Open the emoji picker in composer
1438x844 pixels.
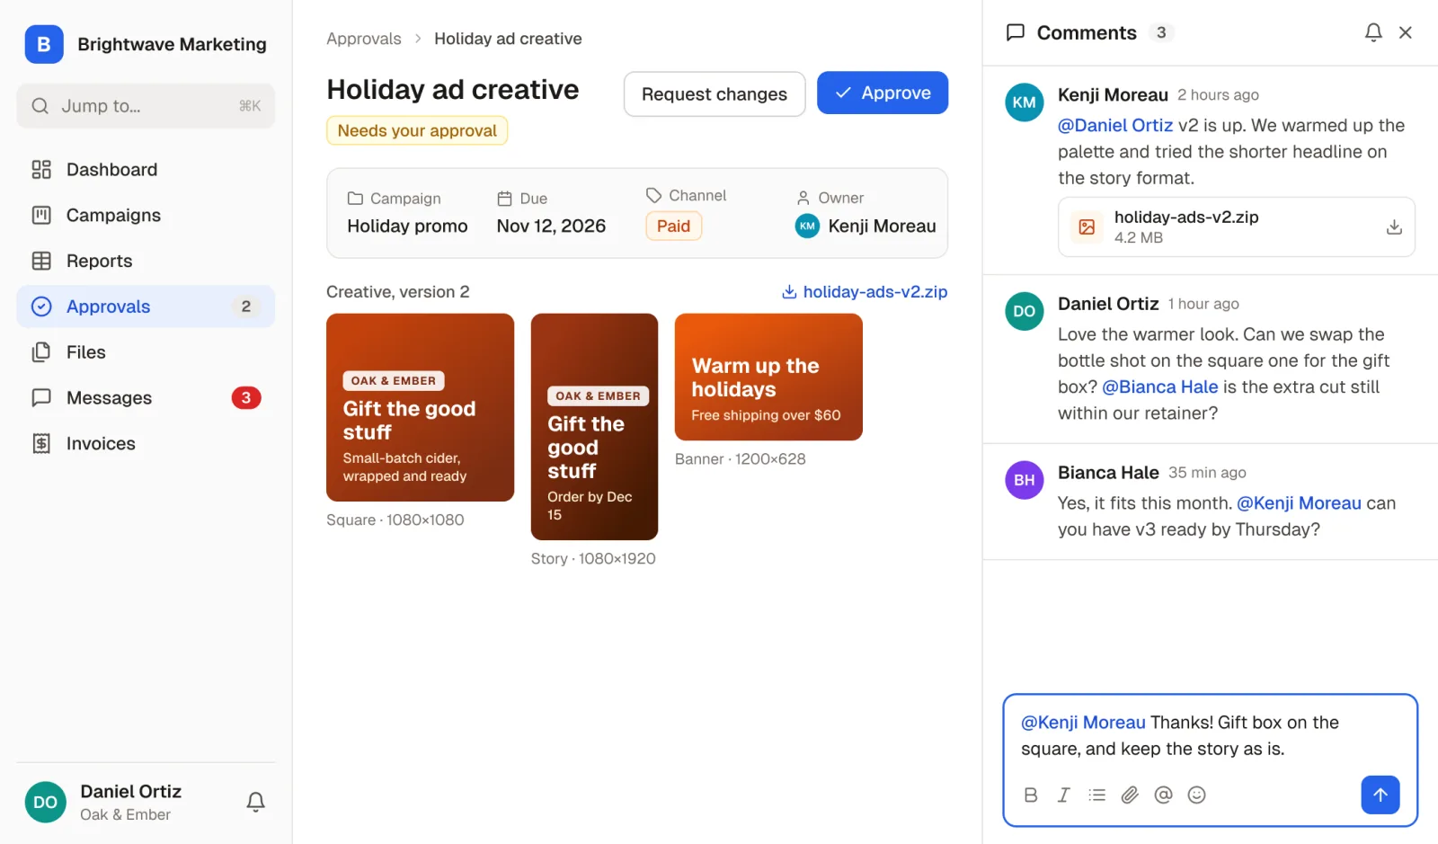pos(1196,795)
